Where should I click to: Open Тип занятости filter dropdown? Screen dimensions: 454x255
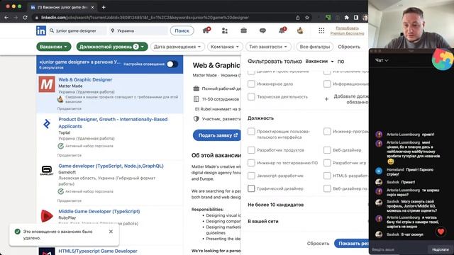[x=268, y=47]
